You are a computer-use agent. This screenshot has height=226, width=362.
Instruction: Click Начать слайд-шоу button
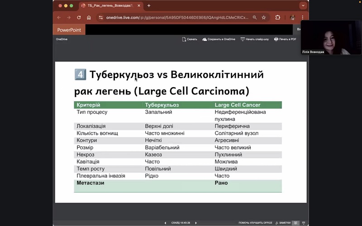pos(255,39)
